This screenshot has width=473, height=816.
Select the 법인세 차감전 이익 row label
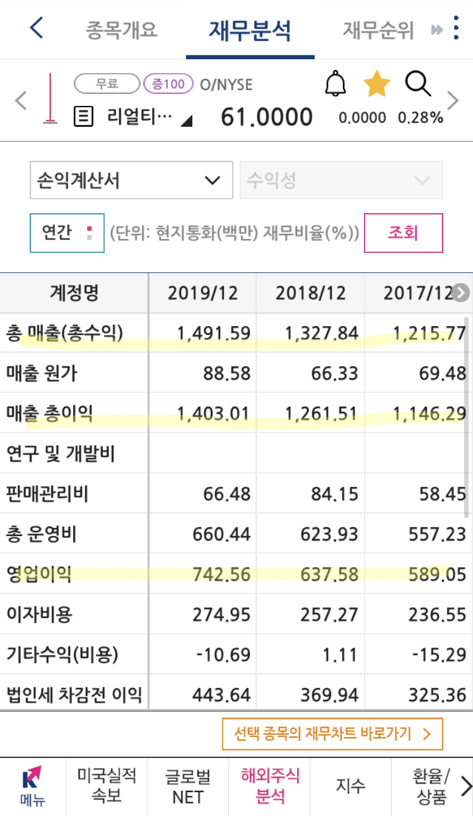[x=74, y=696]
